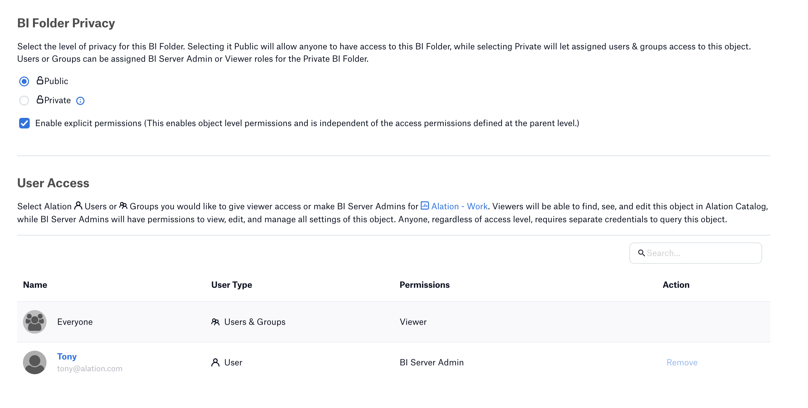Open the Alation - Work link
808x408 pixels.
click(x=459, y=206)
